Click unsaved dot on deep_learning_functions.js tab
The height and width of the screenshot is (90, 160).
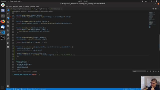[x=48, y=9]
